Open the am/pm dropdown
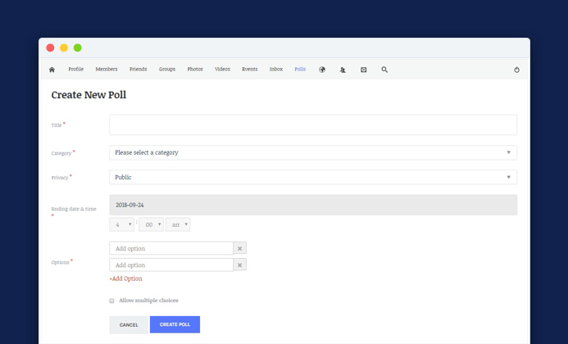Screen dimensions: 568x344 pyautogui.click(x=178, y=224)
